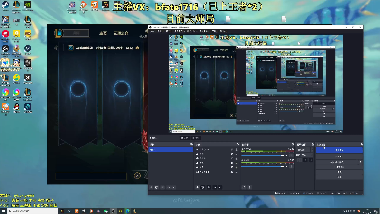Move scene down using Scenes dock arrow
The image size is (380, 214).
(174, 187)
